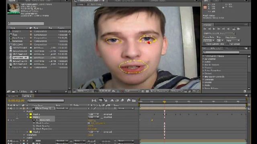Jump to last frame in Preview panel
Image resolution: width=257 pixels, height=144 pixels.
(x=223, y=29)
